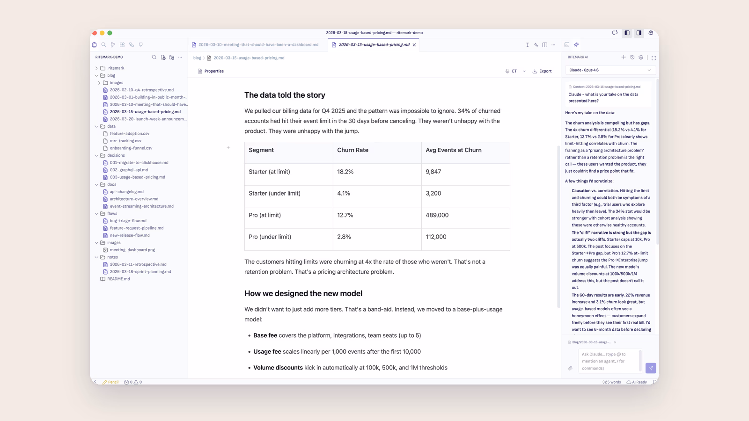This screenshot has width=749, height=421.
Task: Click the search icon beside RITEMARK-DEMO
Action: [x=154, y=57]
